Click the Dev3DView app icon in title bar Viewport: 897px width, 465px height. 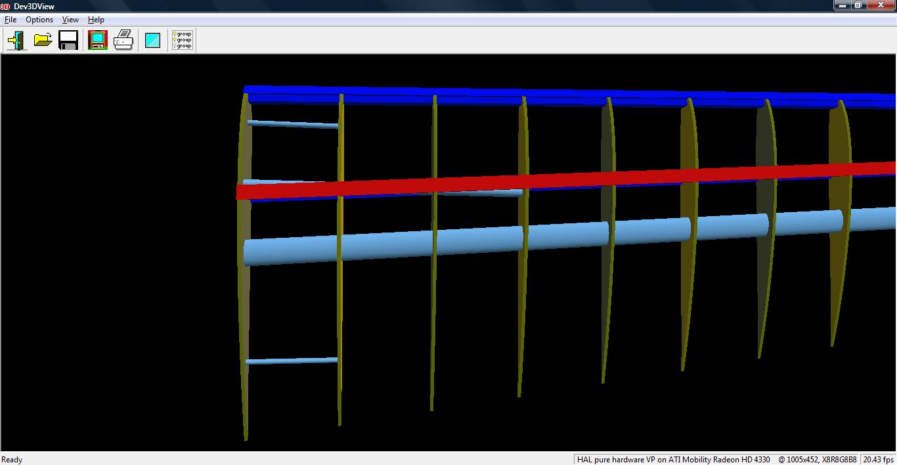coord(5,6)
